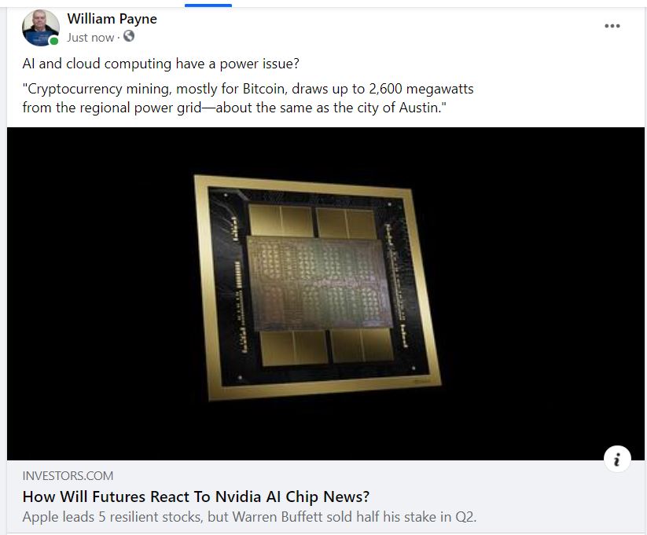Screen dimensions: 647x535
Task: Open the "Just now" timestamp link
Action: pyautogui.click(x=90, y=38)
